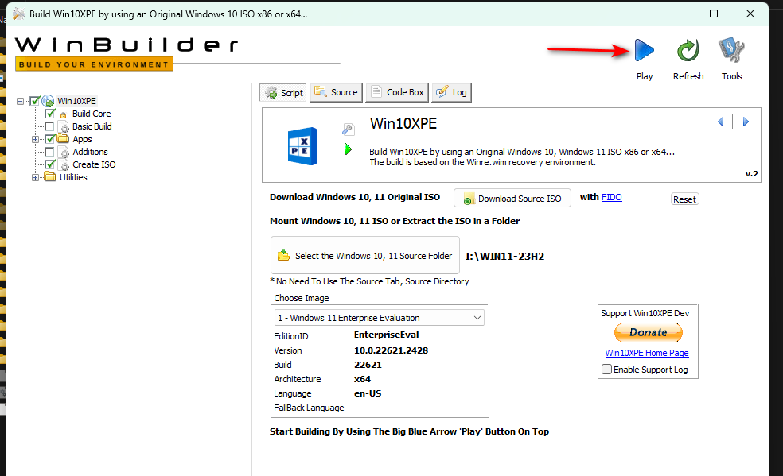This screenshot has width=783, height=476.
Task: Open the Win10XPE Home Page link
Action: (647, 353)
